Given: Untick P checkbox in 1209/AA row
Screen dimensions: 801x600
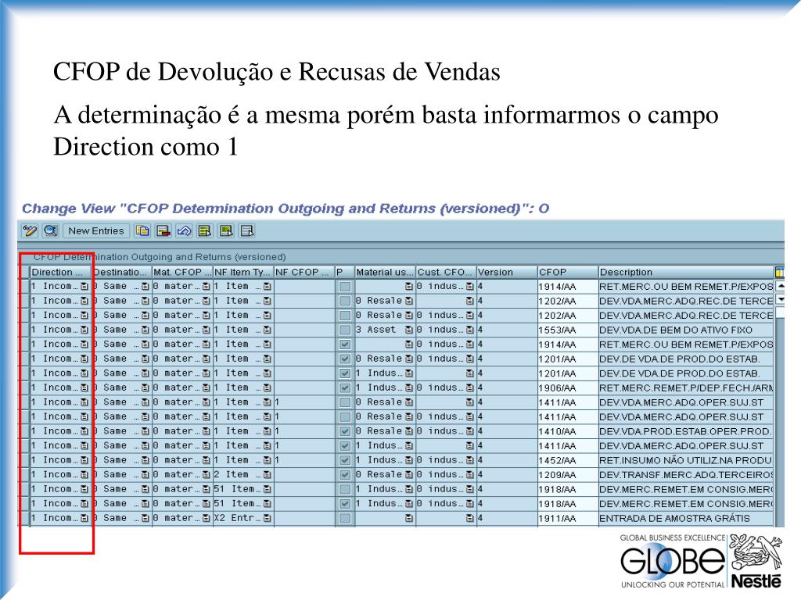Looking at the screenshot, I should tap(345, 474).
